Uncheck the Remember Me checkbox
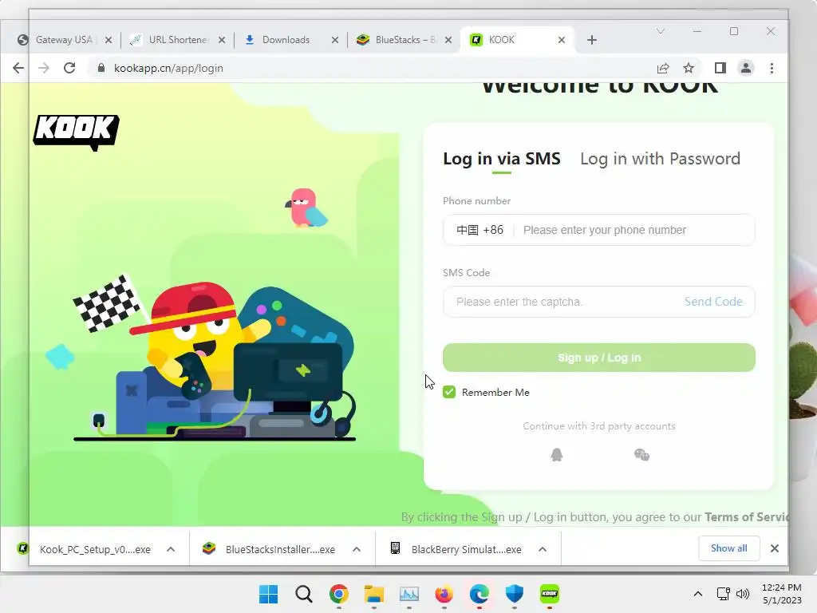 449,392
